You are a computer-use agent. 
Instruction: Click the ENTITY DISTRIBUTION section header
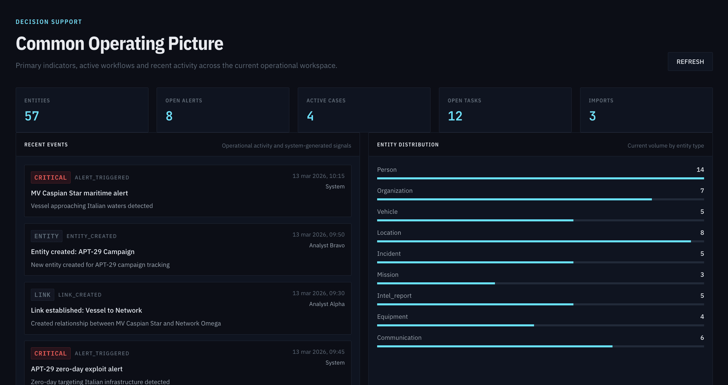click(408, 144)
